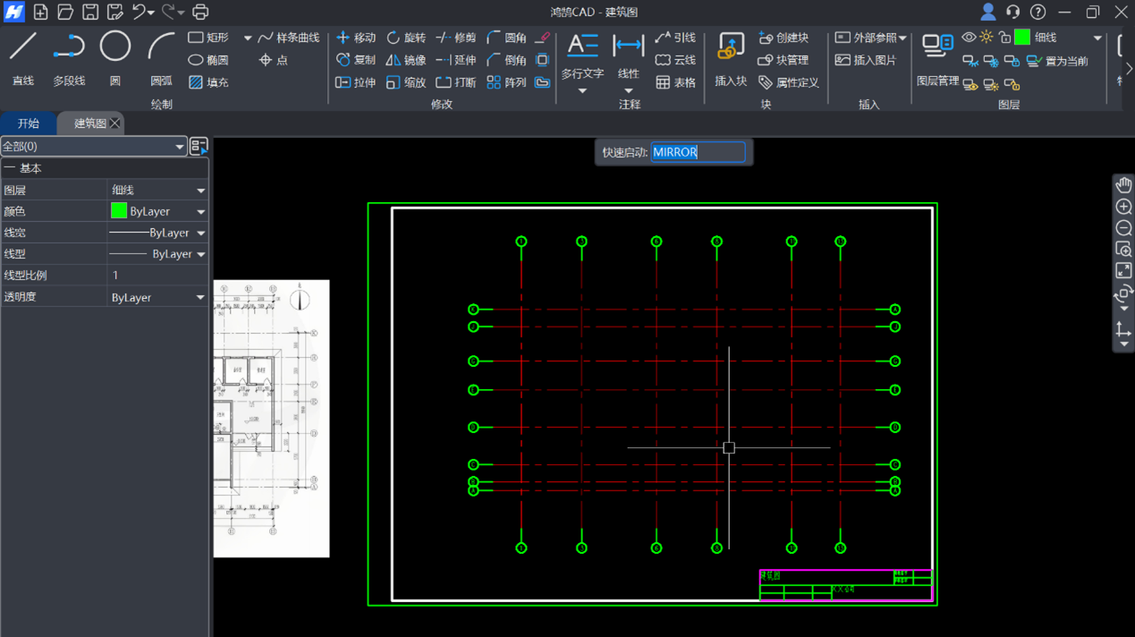Collapse the 基本 properties section
The height and width of the screenshot is (637, 1135).
click(x=10, y=168)
